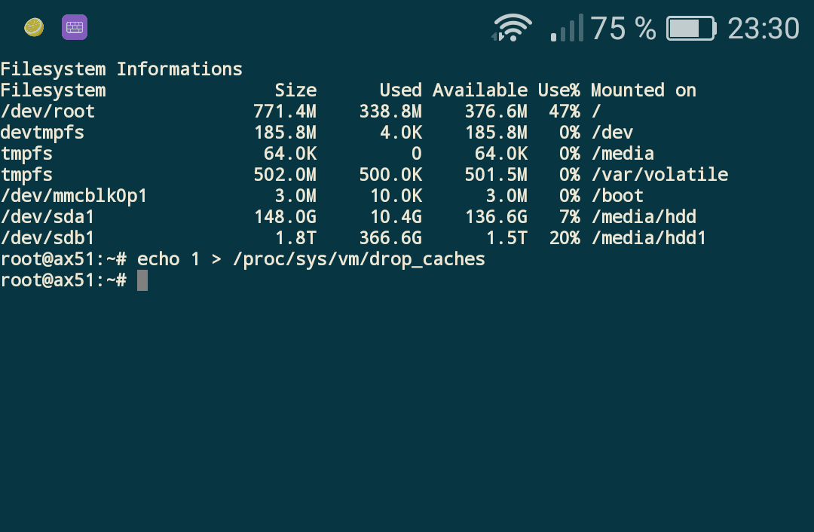Tap the battery icon in status bar
Viewport: 814px width, 532px height.
(x=690, y=29)
